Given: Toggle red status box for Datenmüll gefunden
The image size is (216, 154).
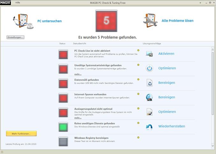Looking at the screenshot, I should click(x=63, y=83).
